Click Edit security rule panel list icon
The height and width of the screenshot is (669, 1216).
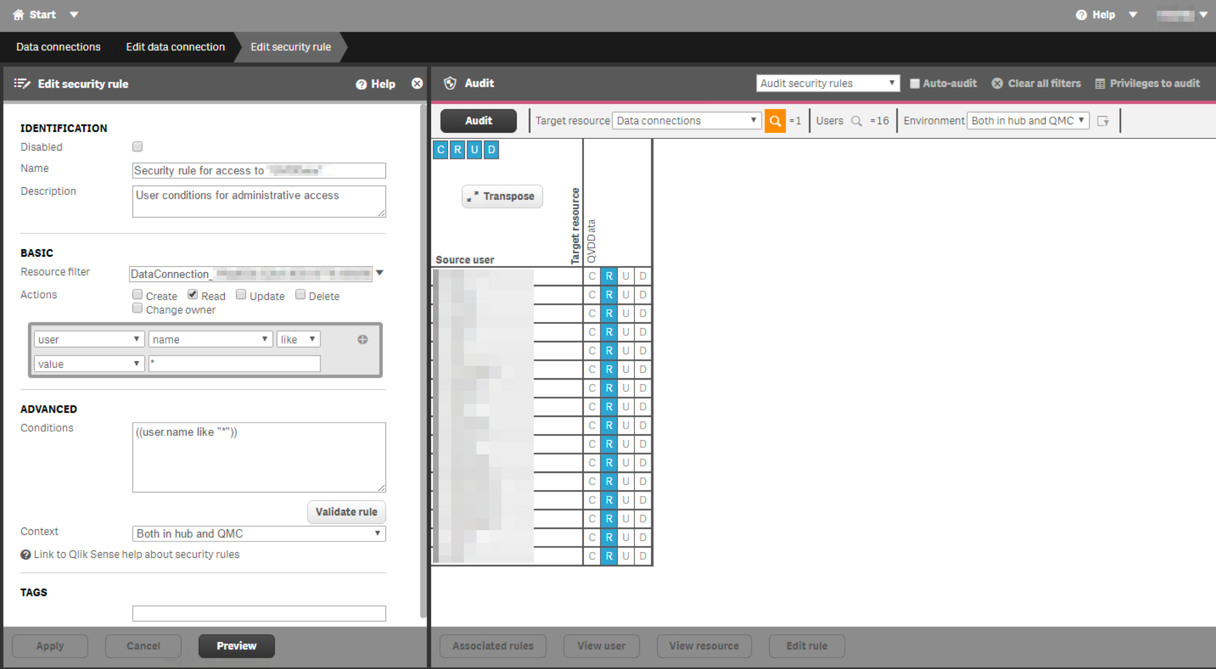tap(22, 84)
